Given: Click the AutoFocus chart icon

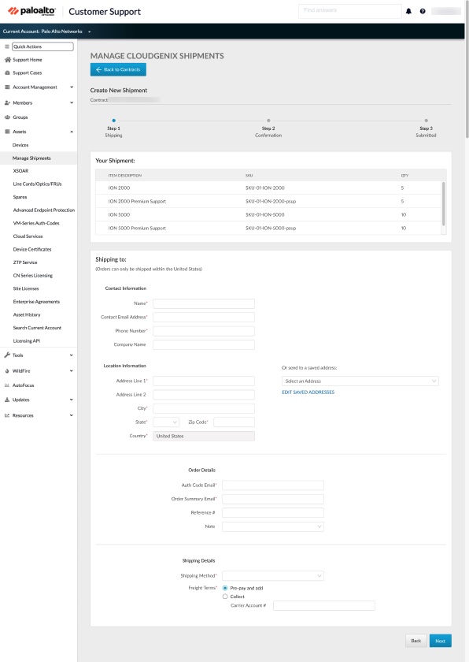Looking at the screenshot, I should [7, 385].
